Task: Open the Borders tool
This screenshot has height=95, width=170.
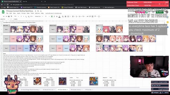Action: pos(66,16)
